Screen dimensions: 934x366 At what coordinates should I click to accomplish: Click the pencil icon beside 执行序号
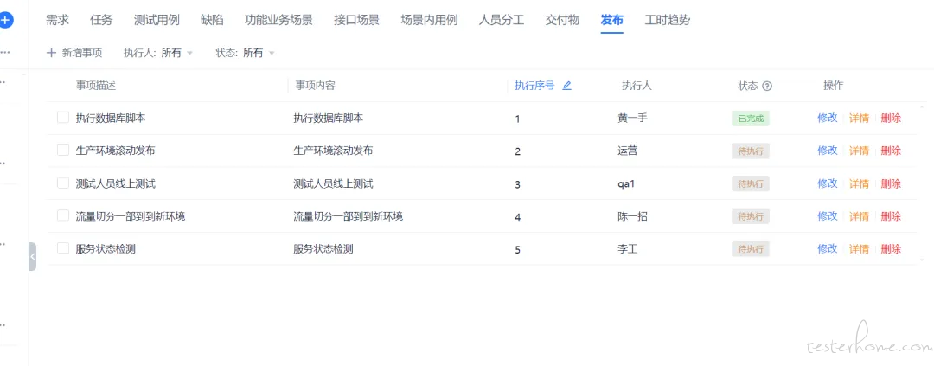pos(567,86)
